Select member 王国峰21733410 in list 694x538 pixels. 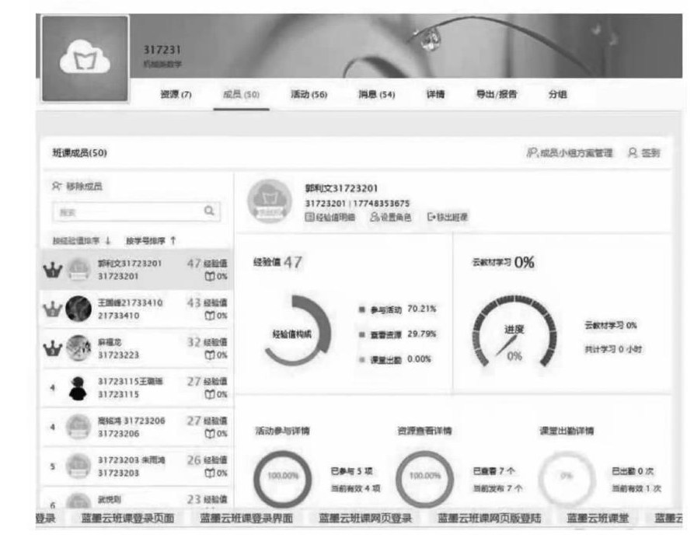tap(130, 309)
